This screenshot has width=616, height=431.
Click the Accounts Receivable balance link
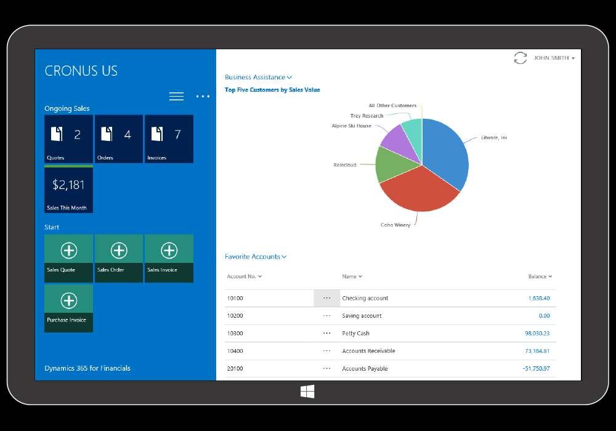[537, 351]
